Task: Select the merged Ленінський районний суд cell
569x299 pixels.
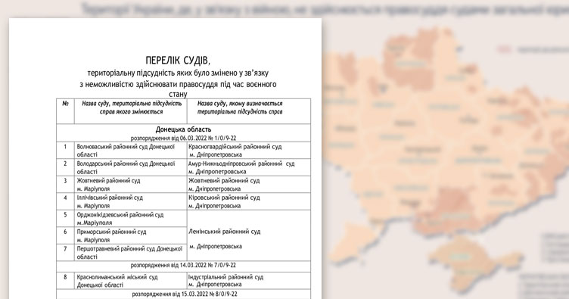Action: pyautogui.click(x=249, y=235)
